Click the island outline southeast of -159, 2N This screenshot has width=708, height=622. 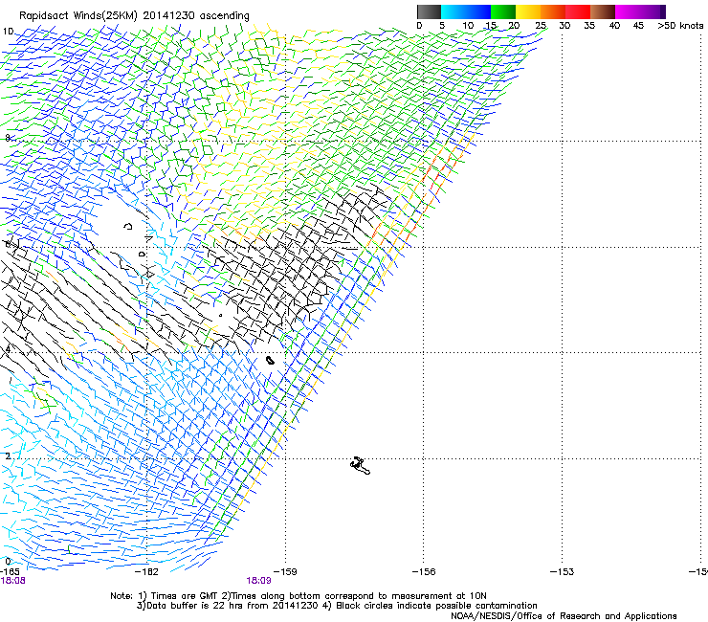click(360, 465)
